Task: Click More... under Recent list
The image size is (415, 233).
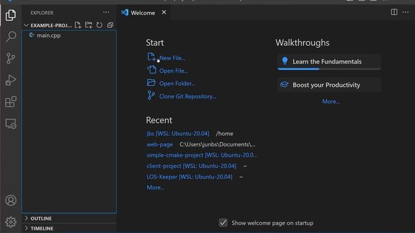Action: click(156, 188)
